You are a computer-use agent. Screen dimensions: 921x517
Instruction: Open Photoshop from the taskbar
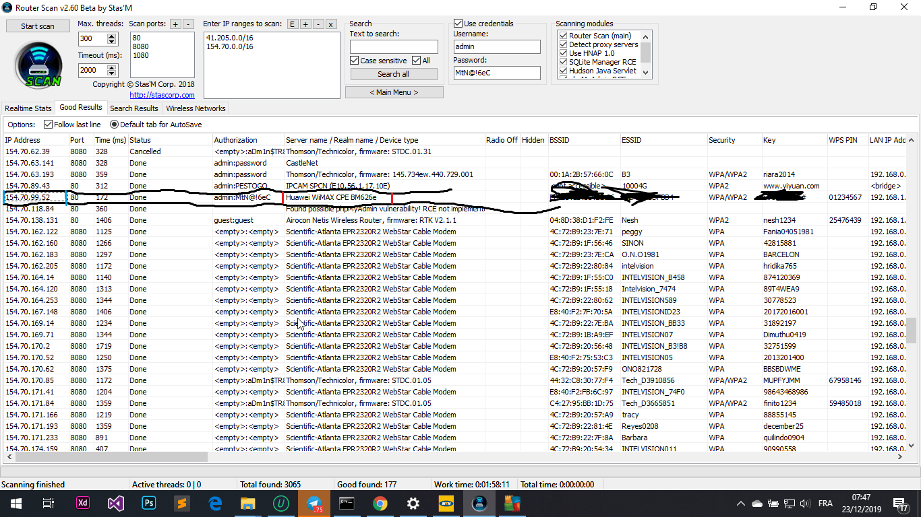coord(149,503)
